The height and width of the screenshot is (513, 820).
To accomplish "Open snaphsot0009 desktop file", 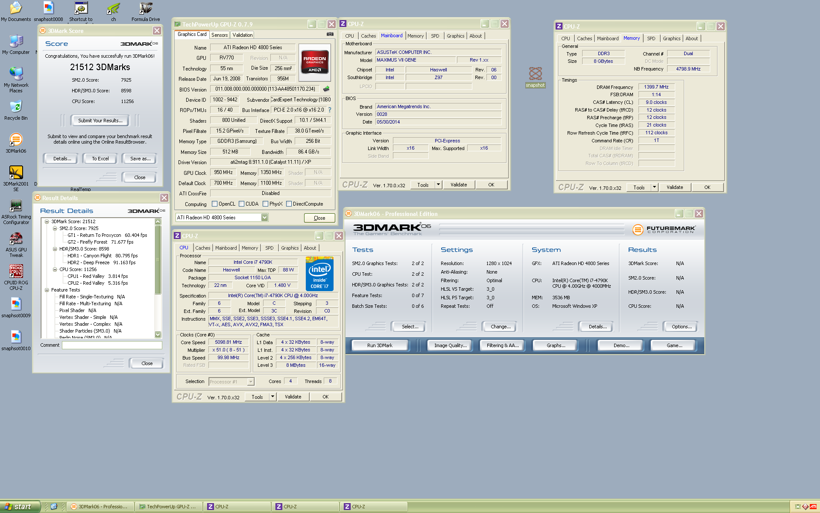I will tap(16, 308).
